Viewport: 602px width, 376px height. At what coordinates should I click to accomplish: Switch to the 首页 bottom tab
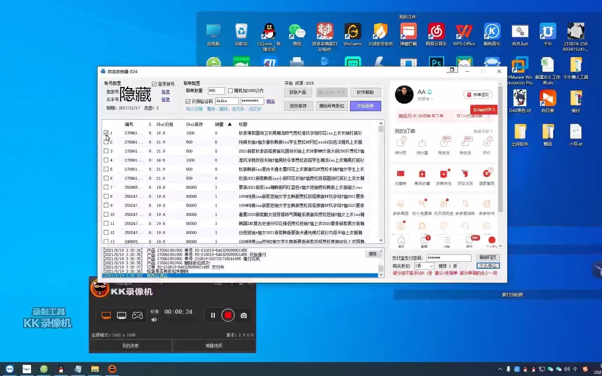click(401, 242)
